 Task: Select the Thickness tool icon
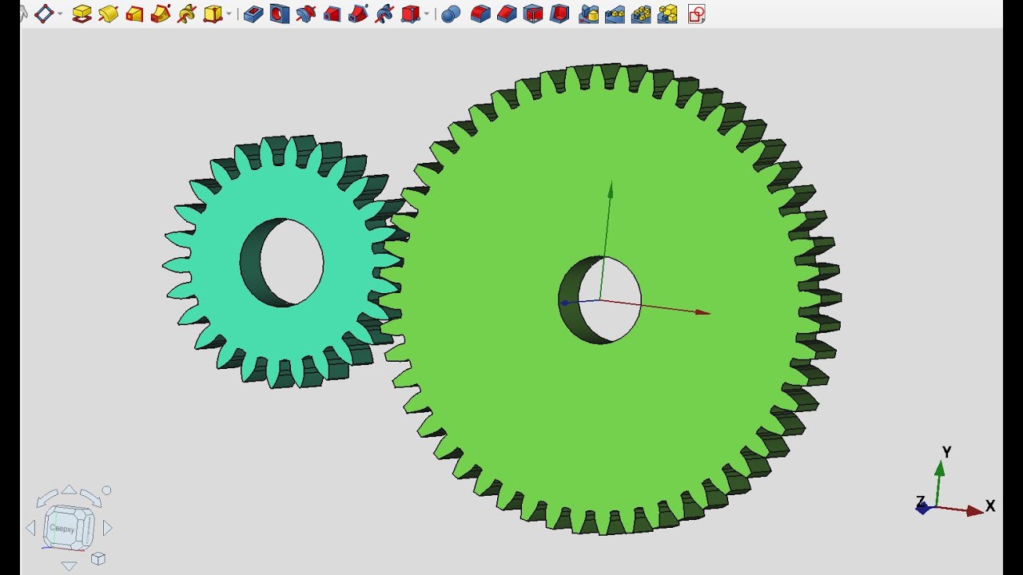pyautogui.click(x=559, y=14)
